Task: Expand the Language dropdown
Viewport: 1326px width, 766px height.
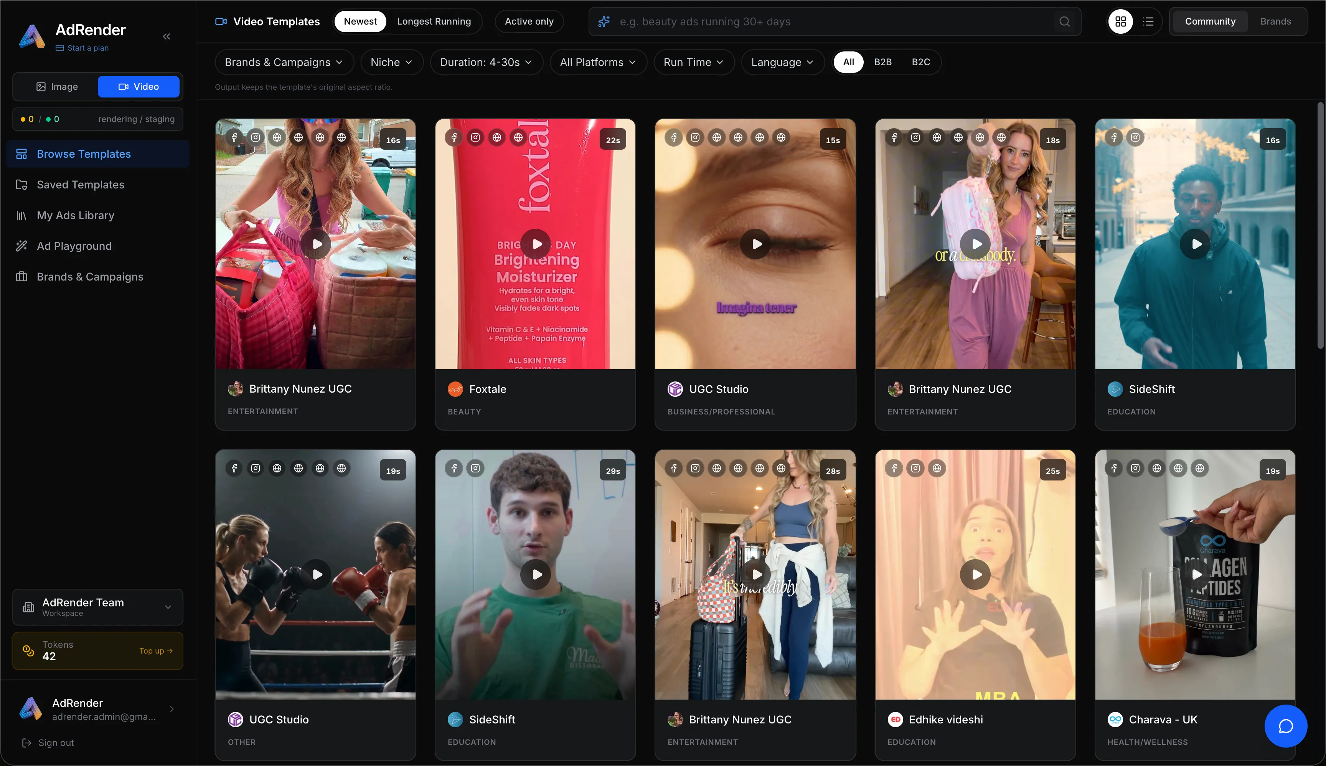Action: pyautogui.click(x=783, y=62)
